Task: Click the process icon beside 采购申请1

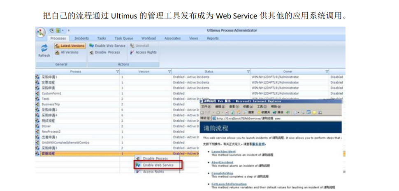Action: click(x=37, y=77)
